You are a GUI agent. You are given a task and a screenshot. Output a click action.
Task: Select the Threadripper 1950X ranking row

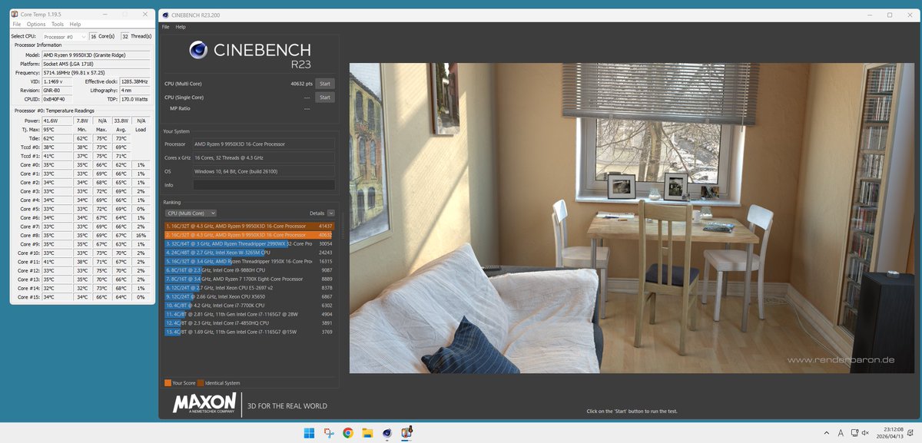[x=250, y=261]
